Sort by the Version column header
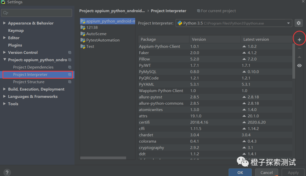Image resolution: width=306 pixels, height=176 pixels. (x=215, y=39)
